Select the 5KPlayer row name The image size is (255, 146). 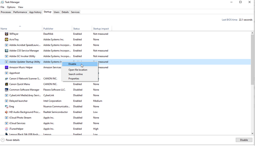pos(14,34)
